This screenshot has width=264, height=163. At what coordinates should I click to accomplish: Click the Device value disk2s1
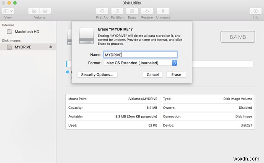pyautogui.click(x=246, y=125)
